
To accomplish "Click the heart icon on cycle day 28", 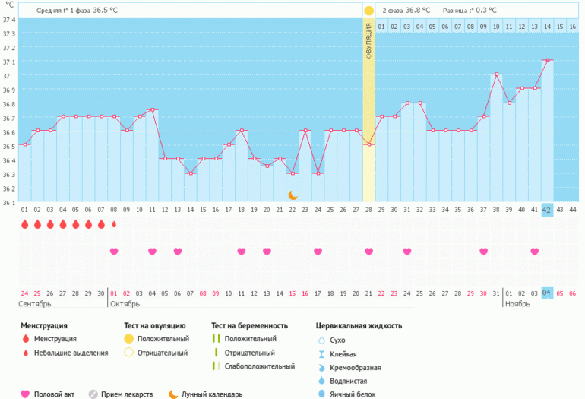I will (x=368, y=252).
